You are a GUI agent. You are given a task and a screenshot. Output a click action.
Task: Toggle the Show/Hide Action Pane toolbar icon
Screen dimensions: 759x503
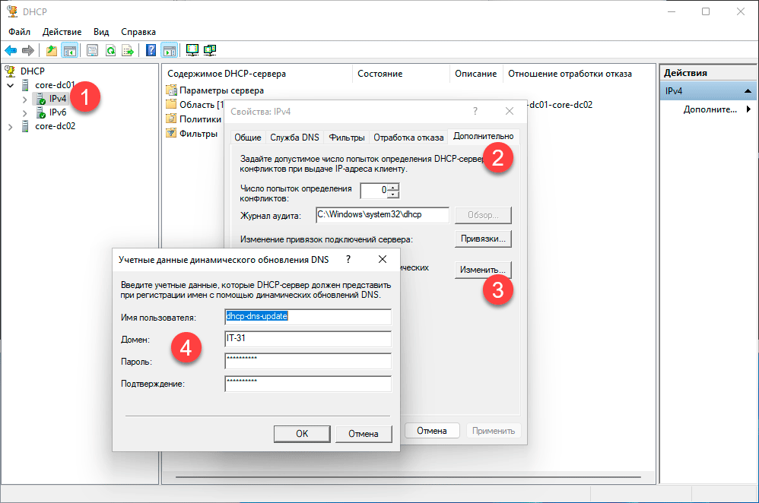[x=169, y=51]
